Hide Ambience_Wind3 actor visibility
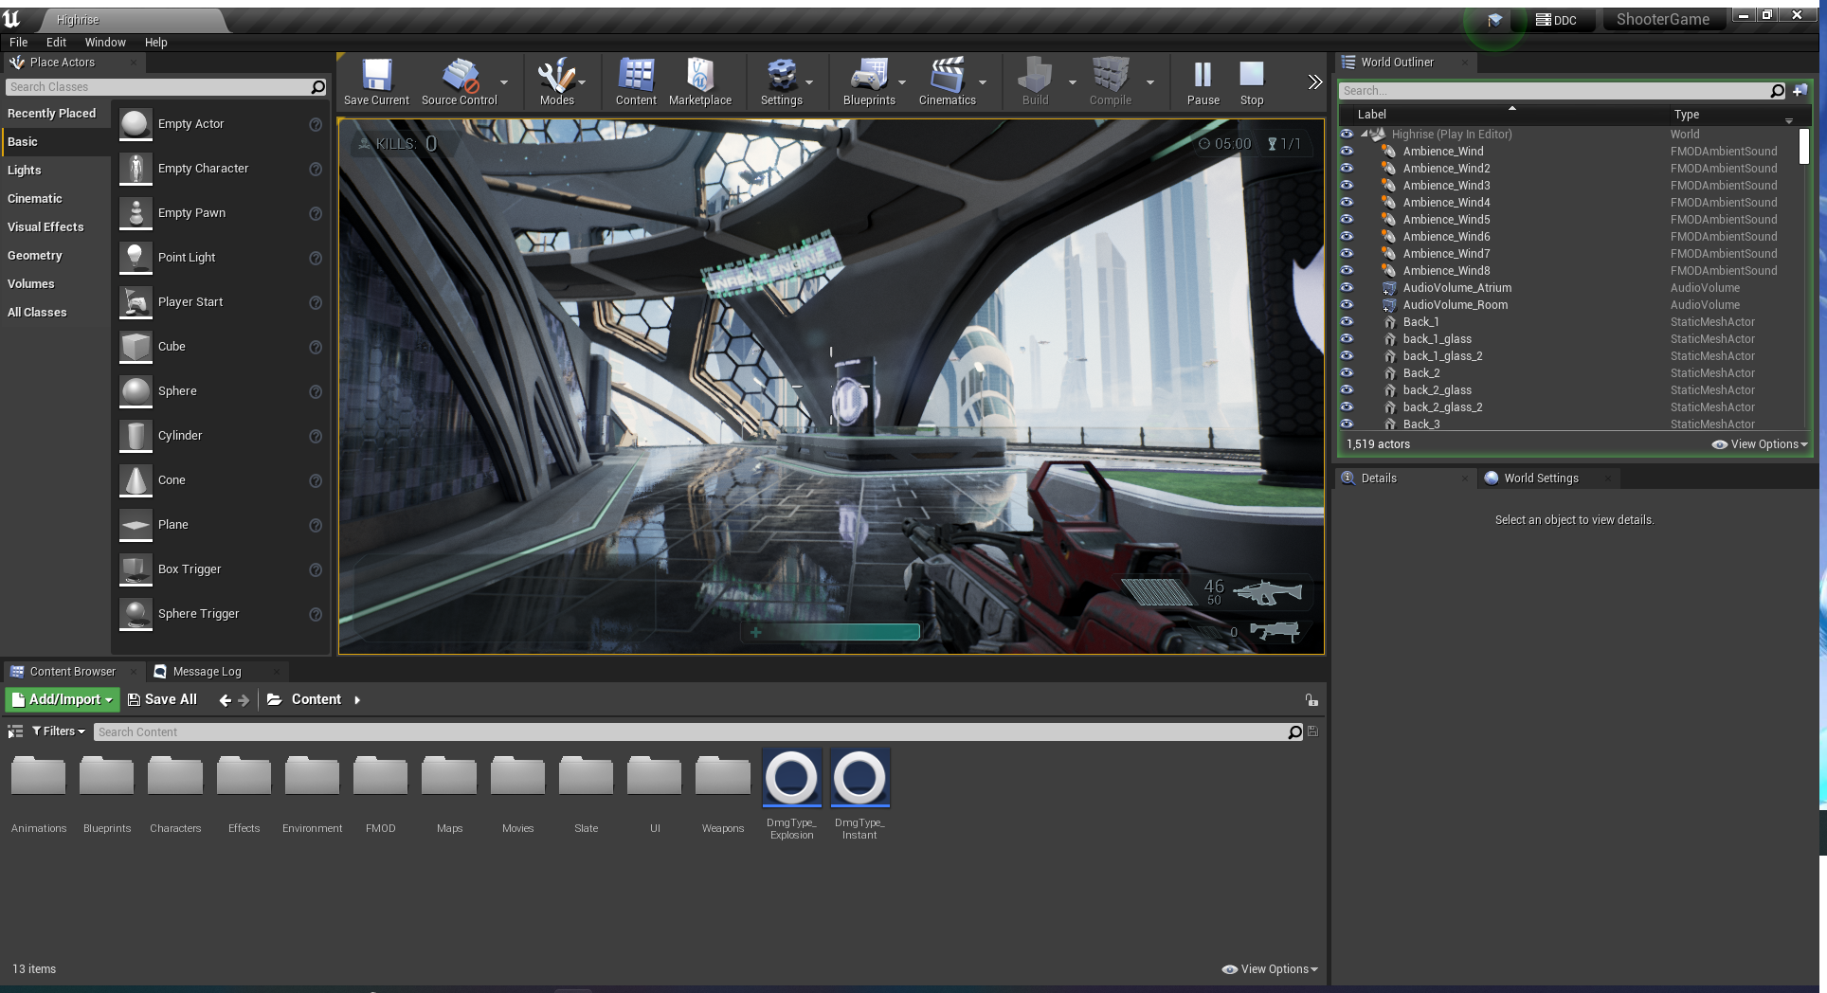Screen dimensions: 1827x993 tap(1347, 185)
